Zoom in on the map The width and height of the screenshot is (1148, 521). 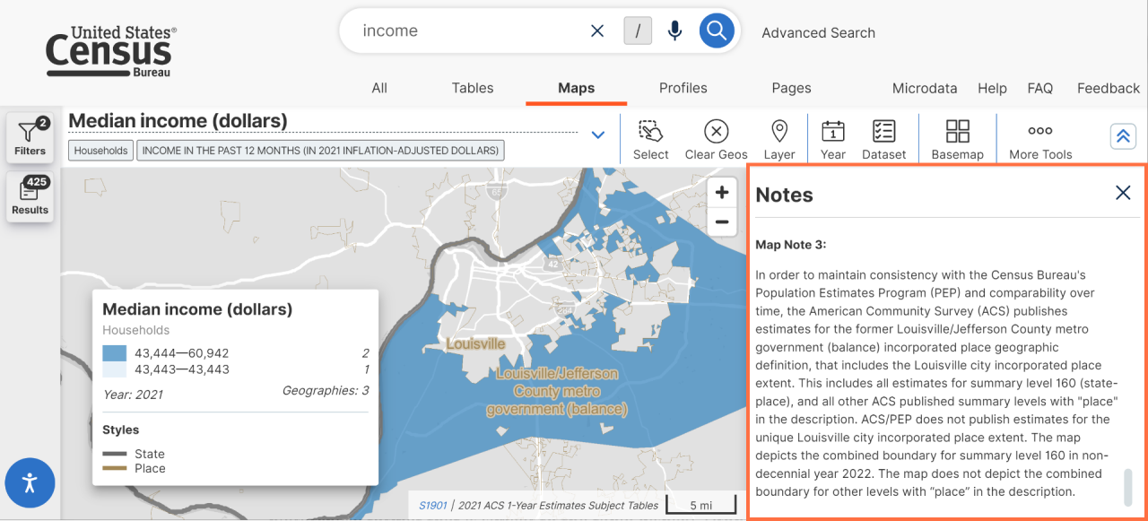721,193
